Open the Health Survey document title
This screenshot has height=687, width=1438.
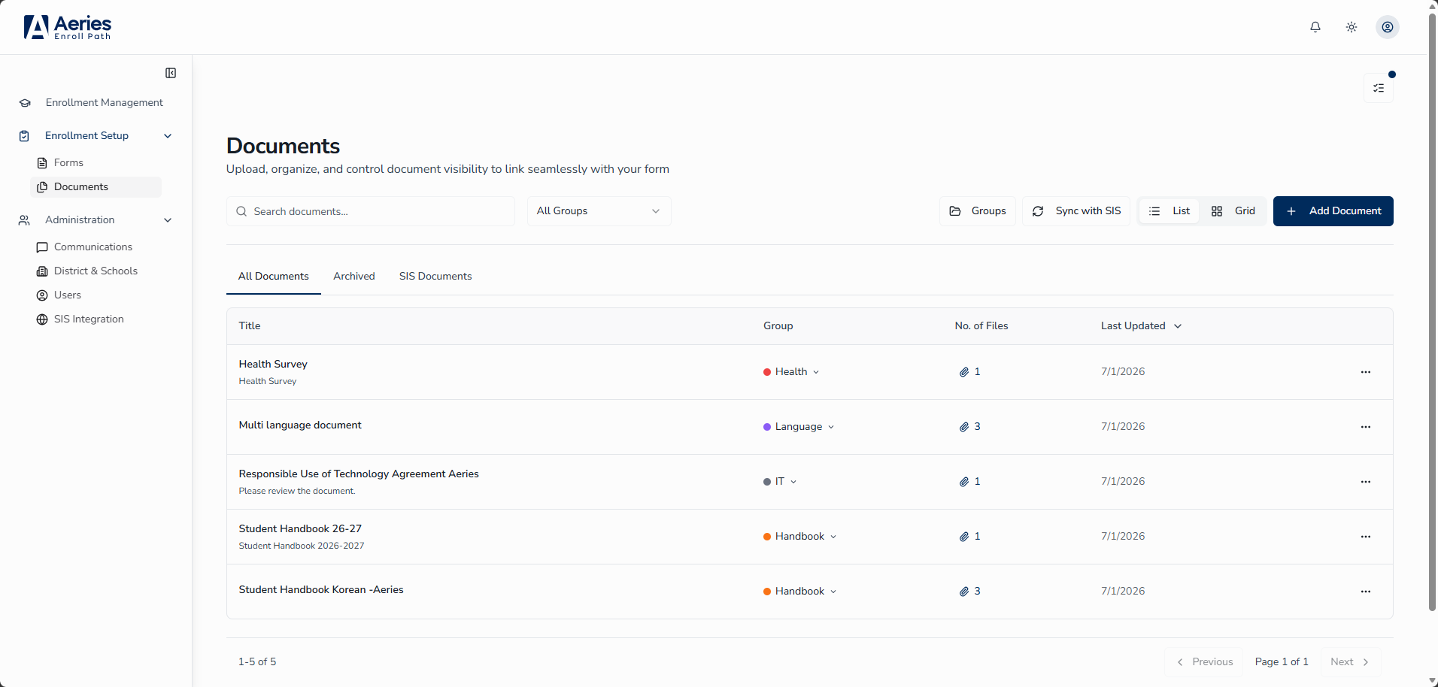tap(273, 364)
